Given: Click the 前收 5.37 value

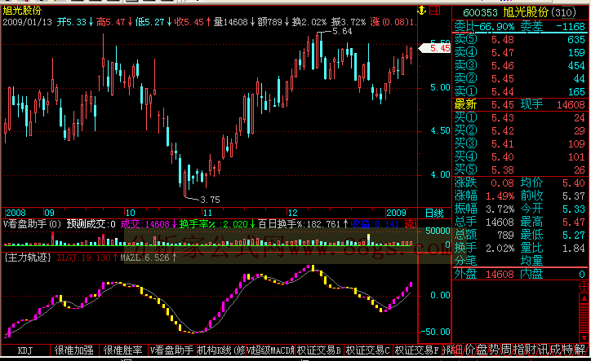Looking at the screenshot, I should click(574, 196).
